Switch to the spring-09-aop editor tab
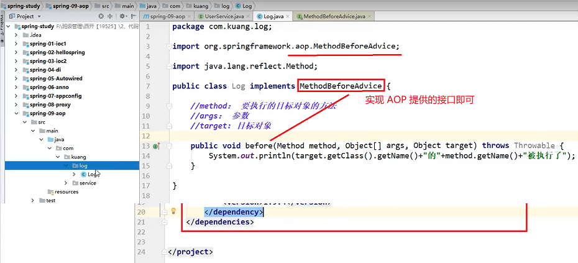The height and width of the screenshot is (263, 578). tap(167, 17)
